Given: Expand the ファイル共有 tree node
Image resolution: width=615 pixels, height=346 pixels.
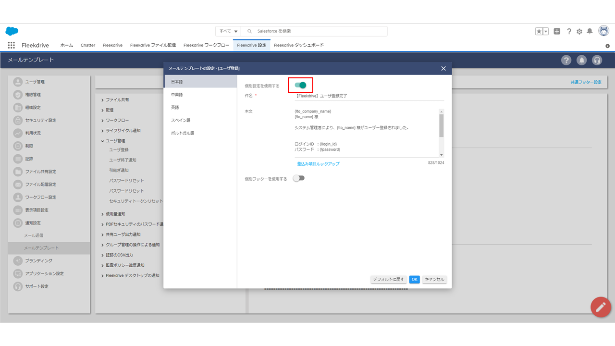Looking at the screenshot, I should [x=102, y=100].
